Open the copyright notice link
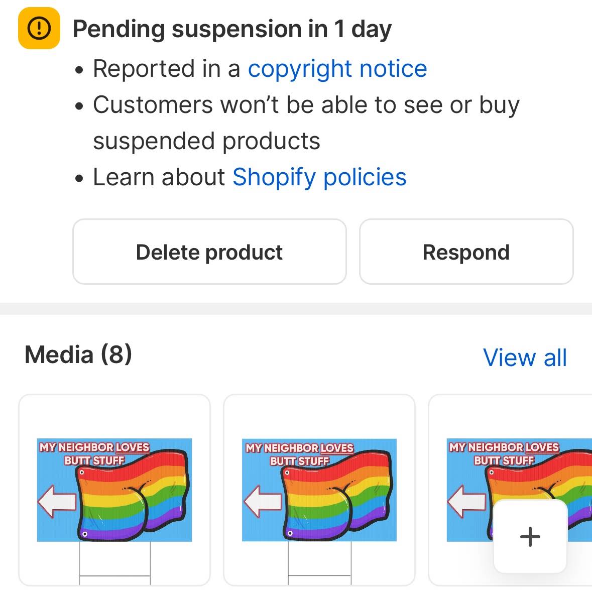This screenshot has height=592, width=592. [x=337, y=69]
